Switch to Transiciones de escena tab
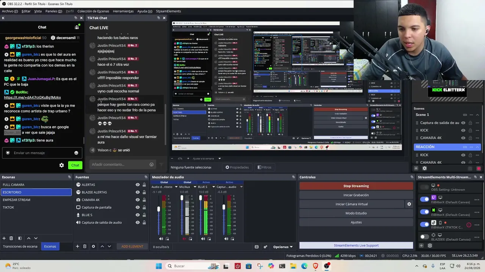485x272 pixels. pyautogui.click(x=20, y=247)
